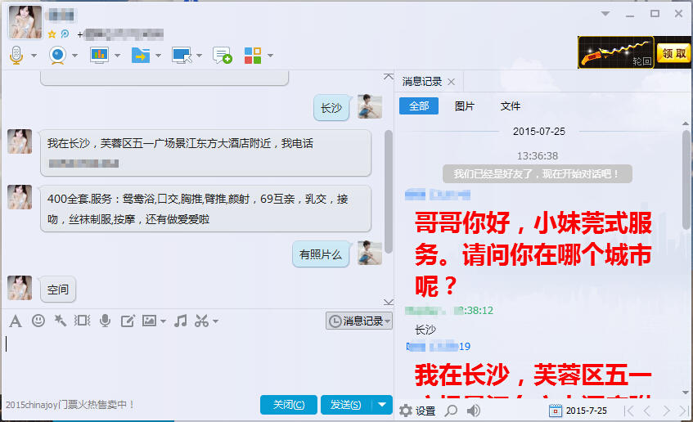Choose the font formatting A icon
The image size is (693, 422).
click(x=15, y=321)
